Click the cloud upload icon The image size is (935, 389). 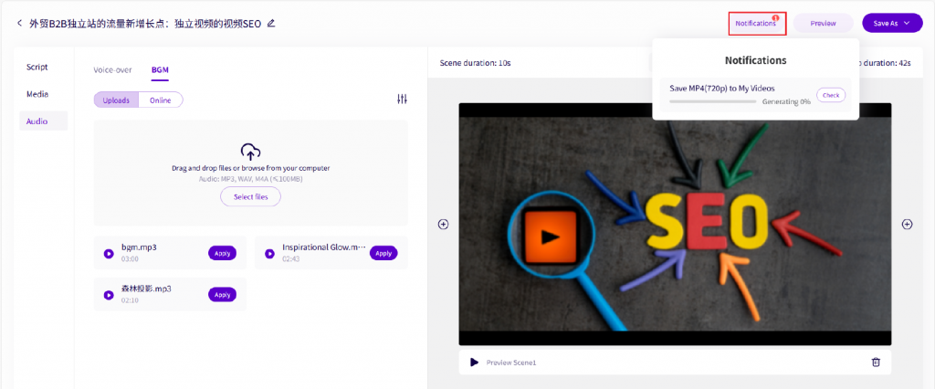click(250, 151)
